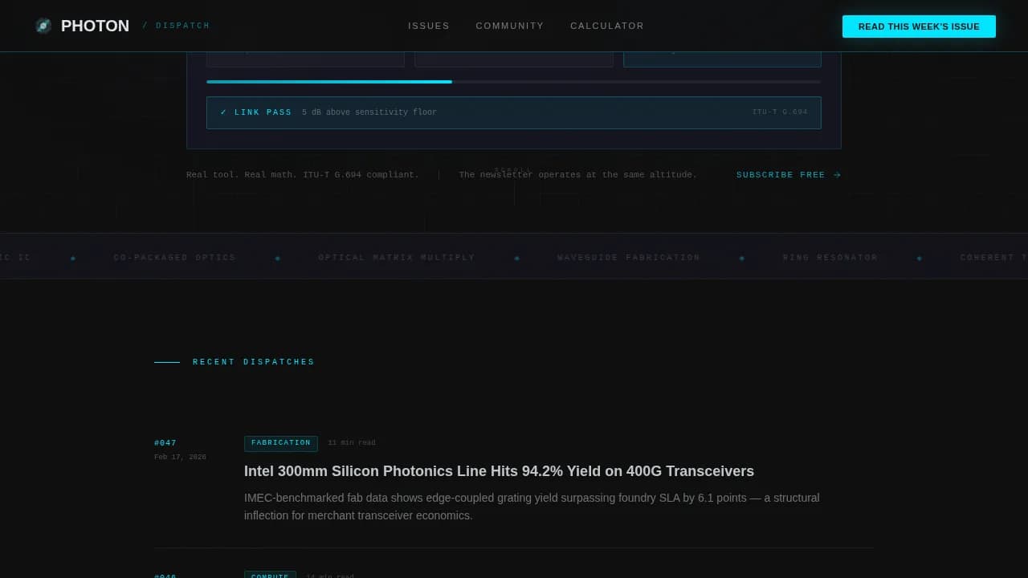
Task: Click Co-Packaged Optics in the ticker
Action: tap(175, 258)
